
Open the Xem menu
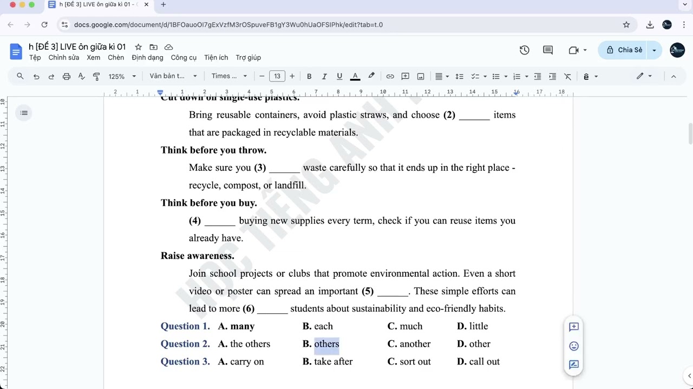click(x=93, y=58)
